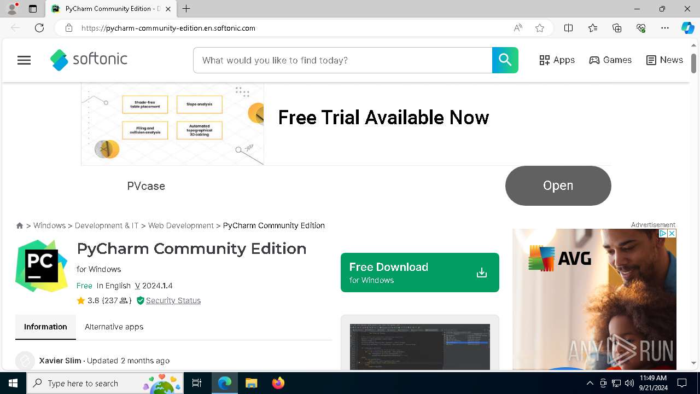Screen dimensions: 700x394
Task: Open the Copilot sidebar icon
Action: tap(687, 28)
